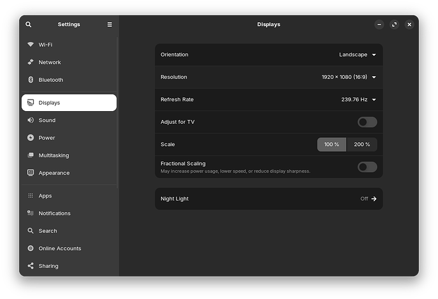The image size is (438, 299).
Task: Click the sidebar scrollbar
Action: pyautogui.click(x=117, y=112)
